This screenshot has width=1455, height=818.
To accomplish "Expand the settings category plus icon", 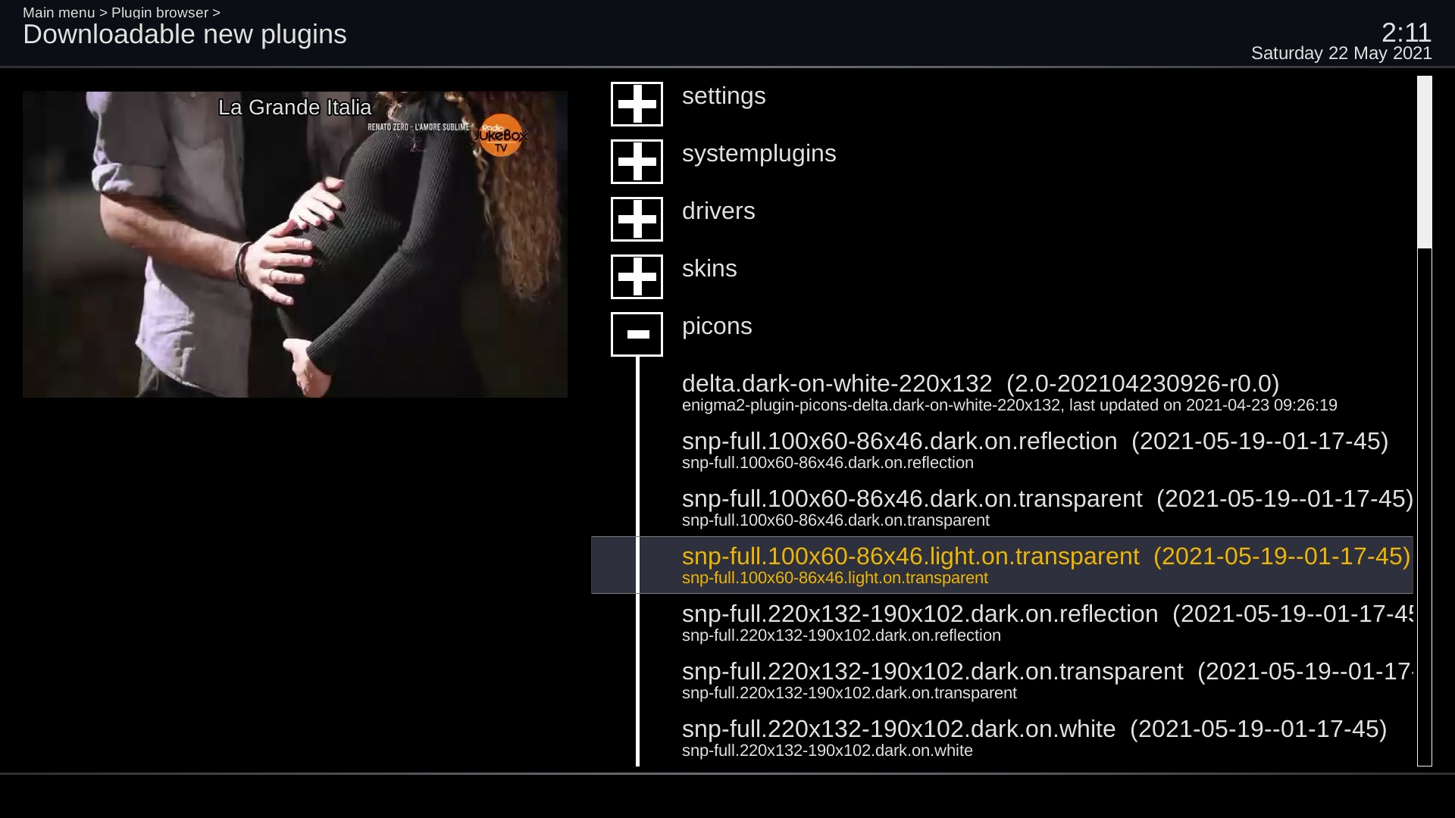I will coord(637,104).
